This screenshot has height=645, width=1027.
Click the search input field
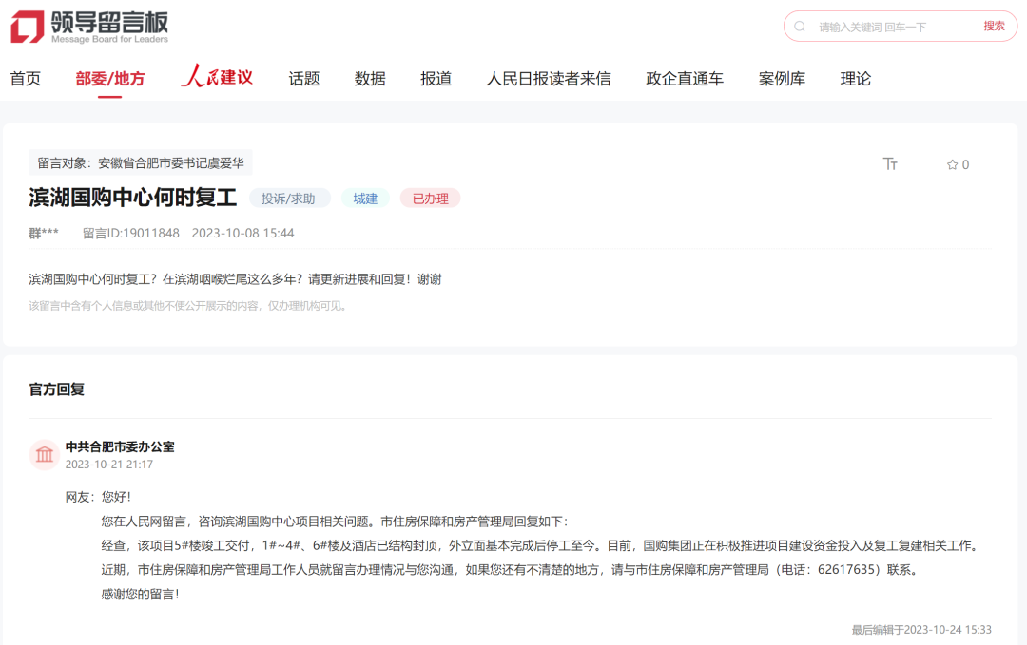coord(884,26)
